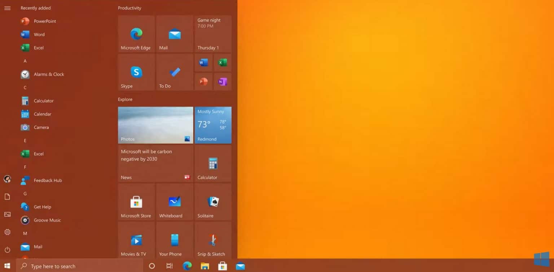
Task: Launch Groove Music from the app list
Action: pos(47,220)
